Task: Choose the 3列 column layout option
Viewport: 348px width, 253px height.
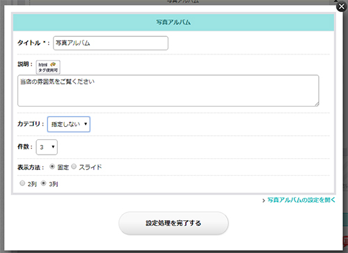Action: point(43,183)
